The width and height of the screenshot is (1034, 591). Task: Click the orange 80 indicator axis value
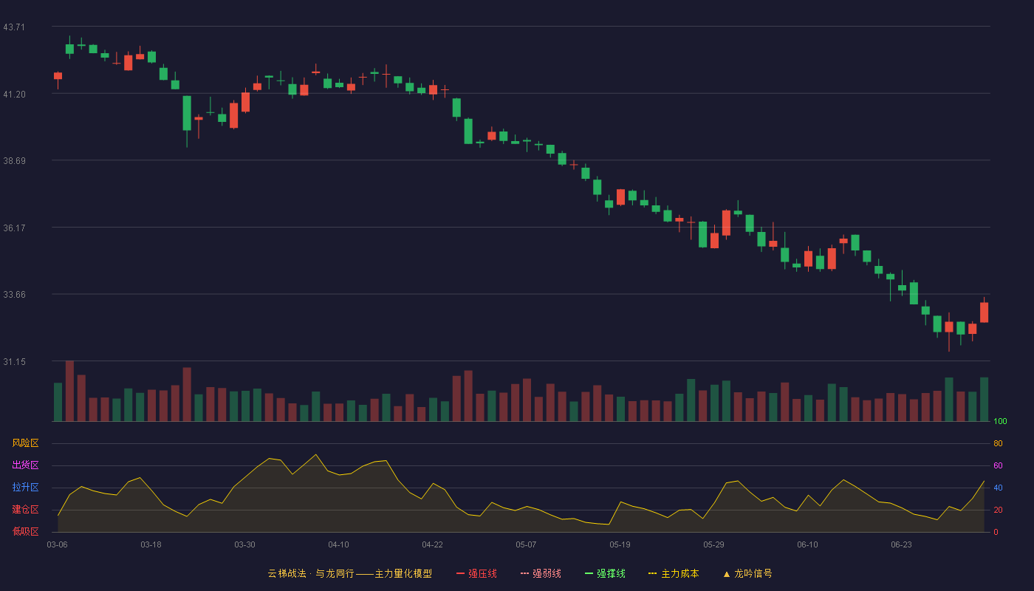point(998,443)
